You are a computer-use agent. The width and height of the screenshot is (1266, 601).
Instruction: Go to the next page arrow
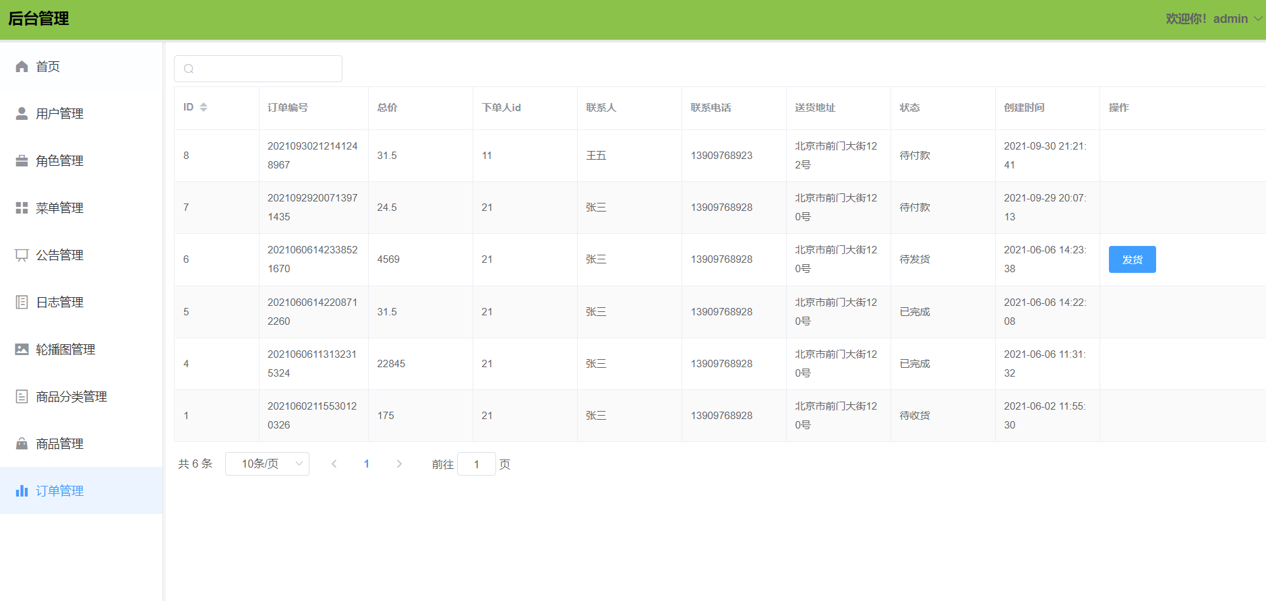(x=399, y=464)
